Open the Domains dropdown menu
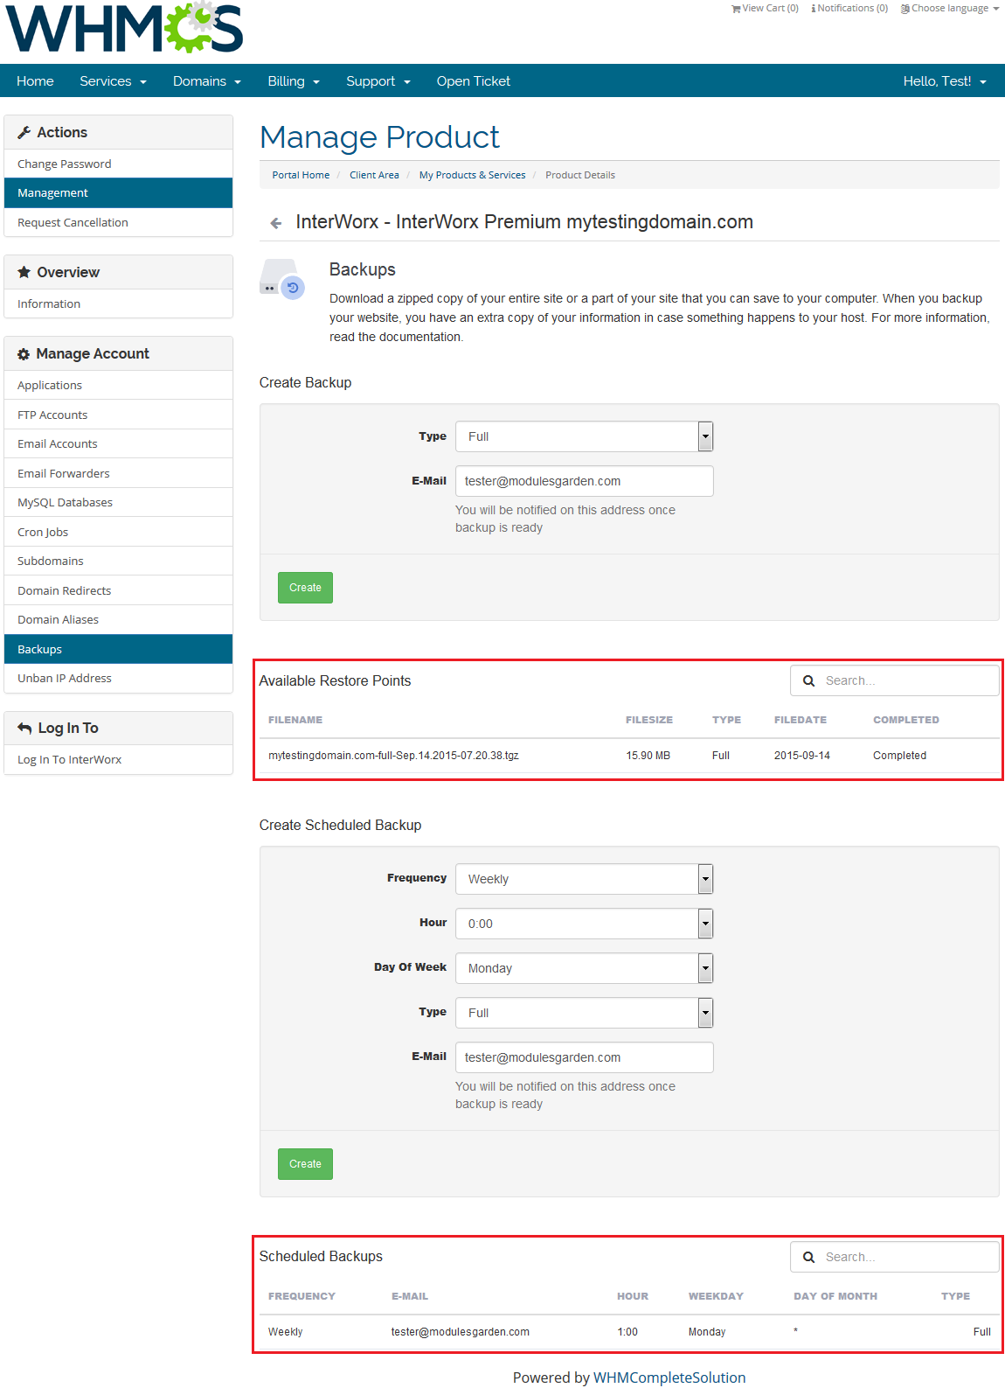The width and height of the screenshot is (1005, 1388). click(206, 81)
